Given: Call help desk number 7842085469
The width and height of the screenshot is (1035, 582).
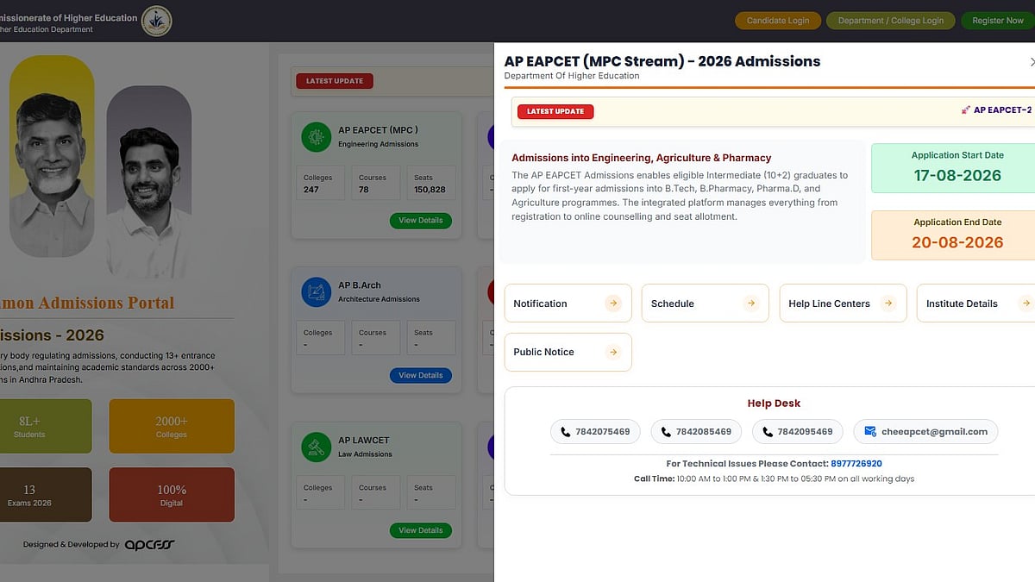Looking at the screenshot, I should point(696,432).
